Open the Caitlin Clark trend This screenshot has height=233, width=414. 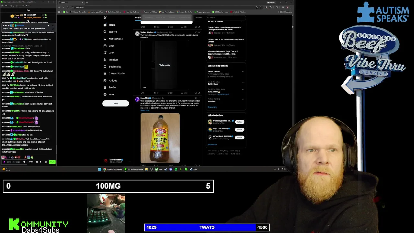point(226,83)
